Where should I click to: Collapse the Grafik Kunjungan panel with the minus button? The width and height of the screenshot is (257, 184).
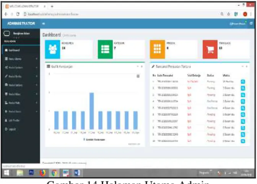pos(138,66)
